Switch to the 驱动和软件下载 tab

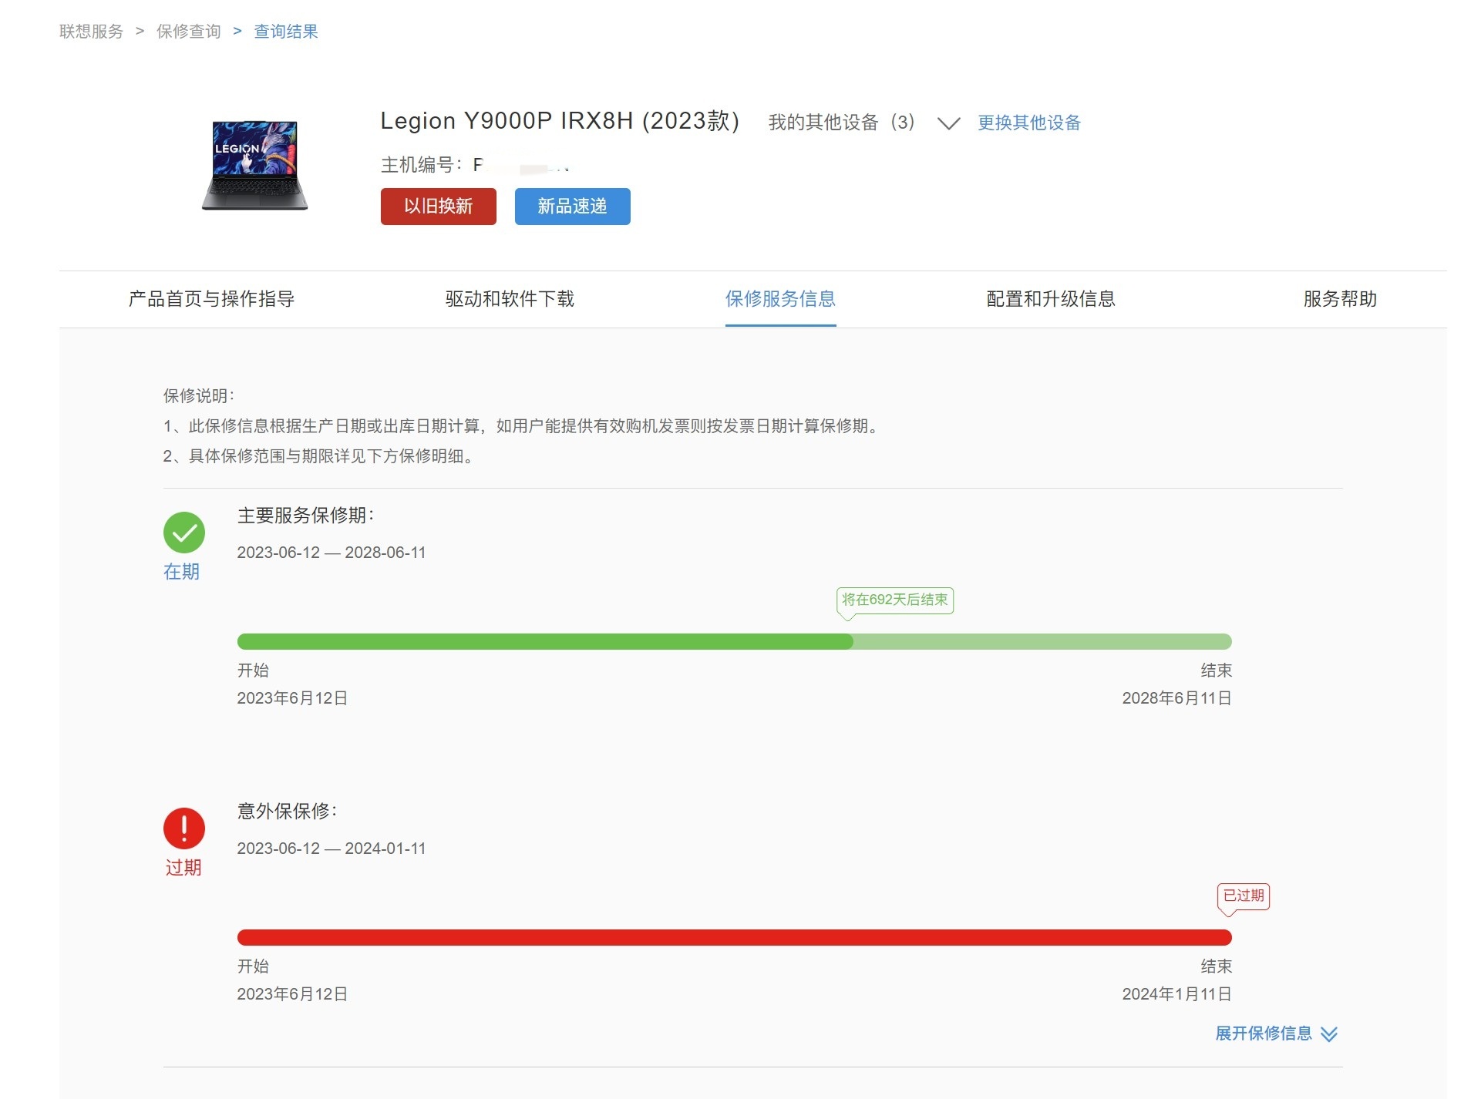510,299
